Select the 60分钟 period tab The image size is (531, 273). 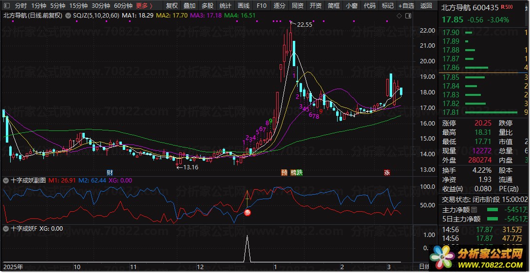click(x=123, y=5)
